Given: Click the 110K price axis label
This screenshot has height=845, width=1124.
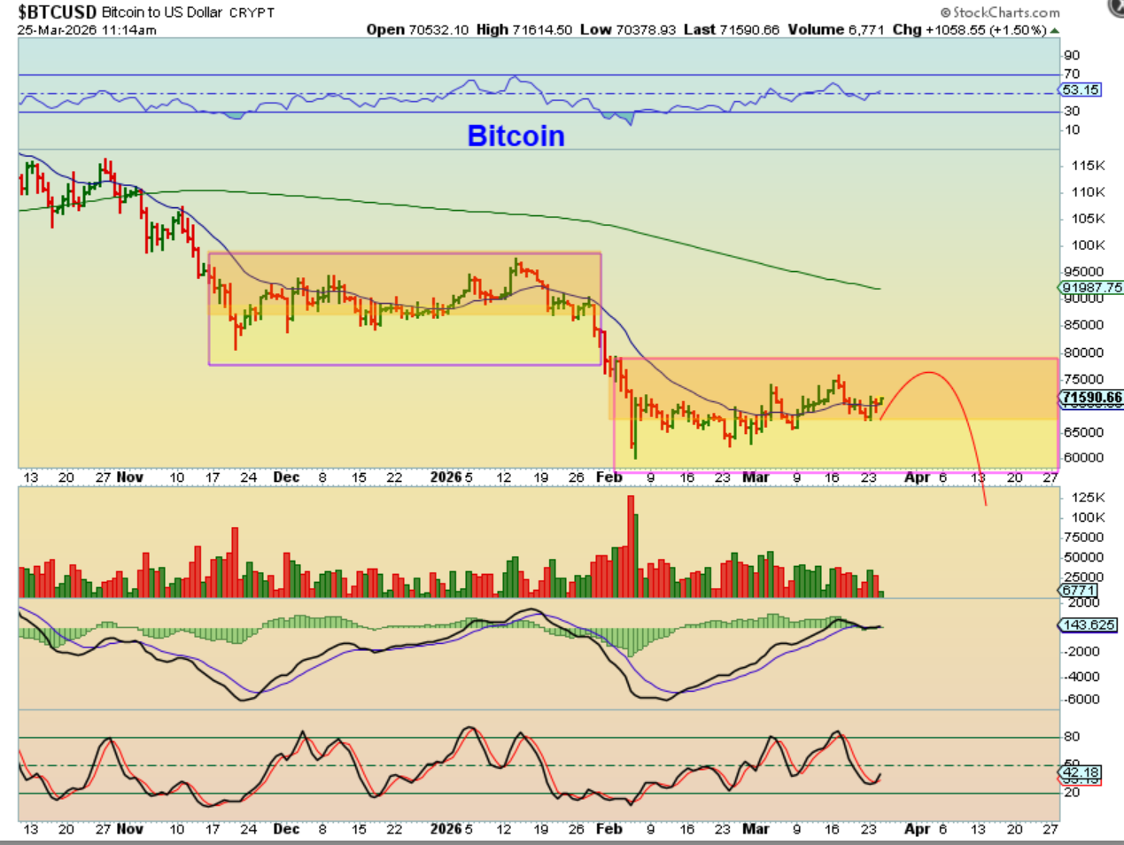Looking at the screenshot, I should pyautogui.click(x=1088, y=192).
